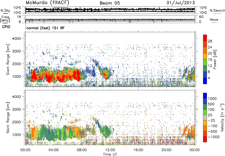Click the plot title "McMurdo (fitACF)"
225x156 pixels.
(x=47, y=3)
